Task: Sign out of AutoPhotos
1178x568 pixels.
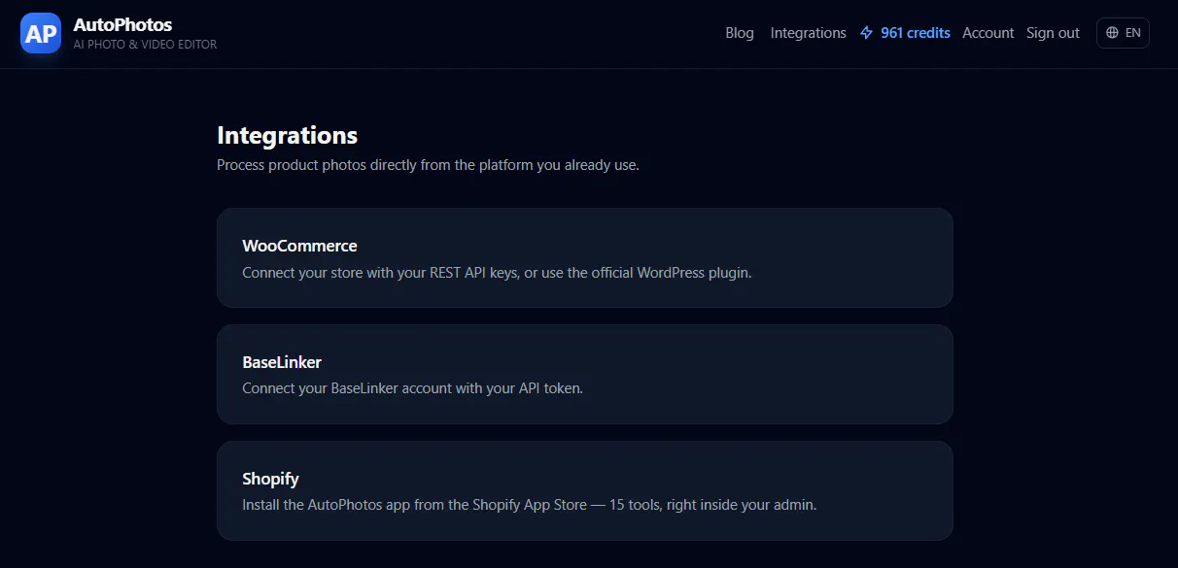Action: [1053, 33]
